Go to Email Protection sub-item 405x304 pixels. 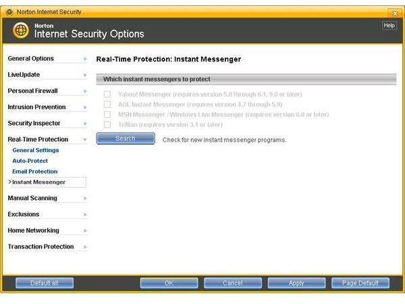coord(35,172)
